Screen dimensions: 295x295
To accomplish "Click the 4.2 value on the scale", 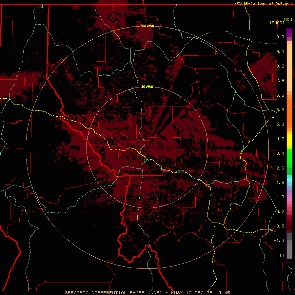I will [x=280, y=139].
